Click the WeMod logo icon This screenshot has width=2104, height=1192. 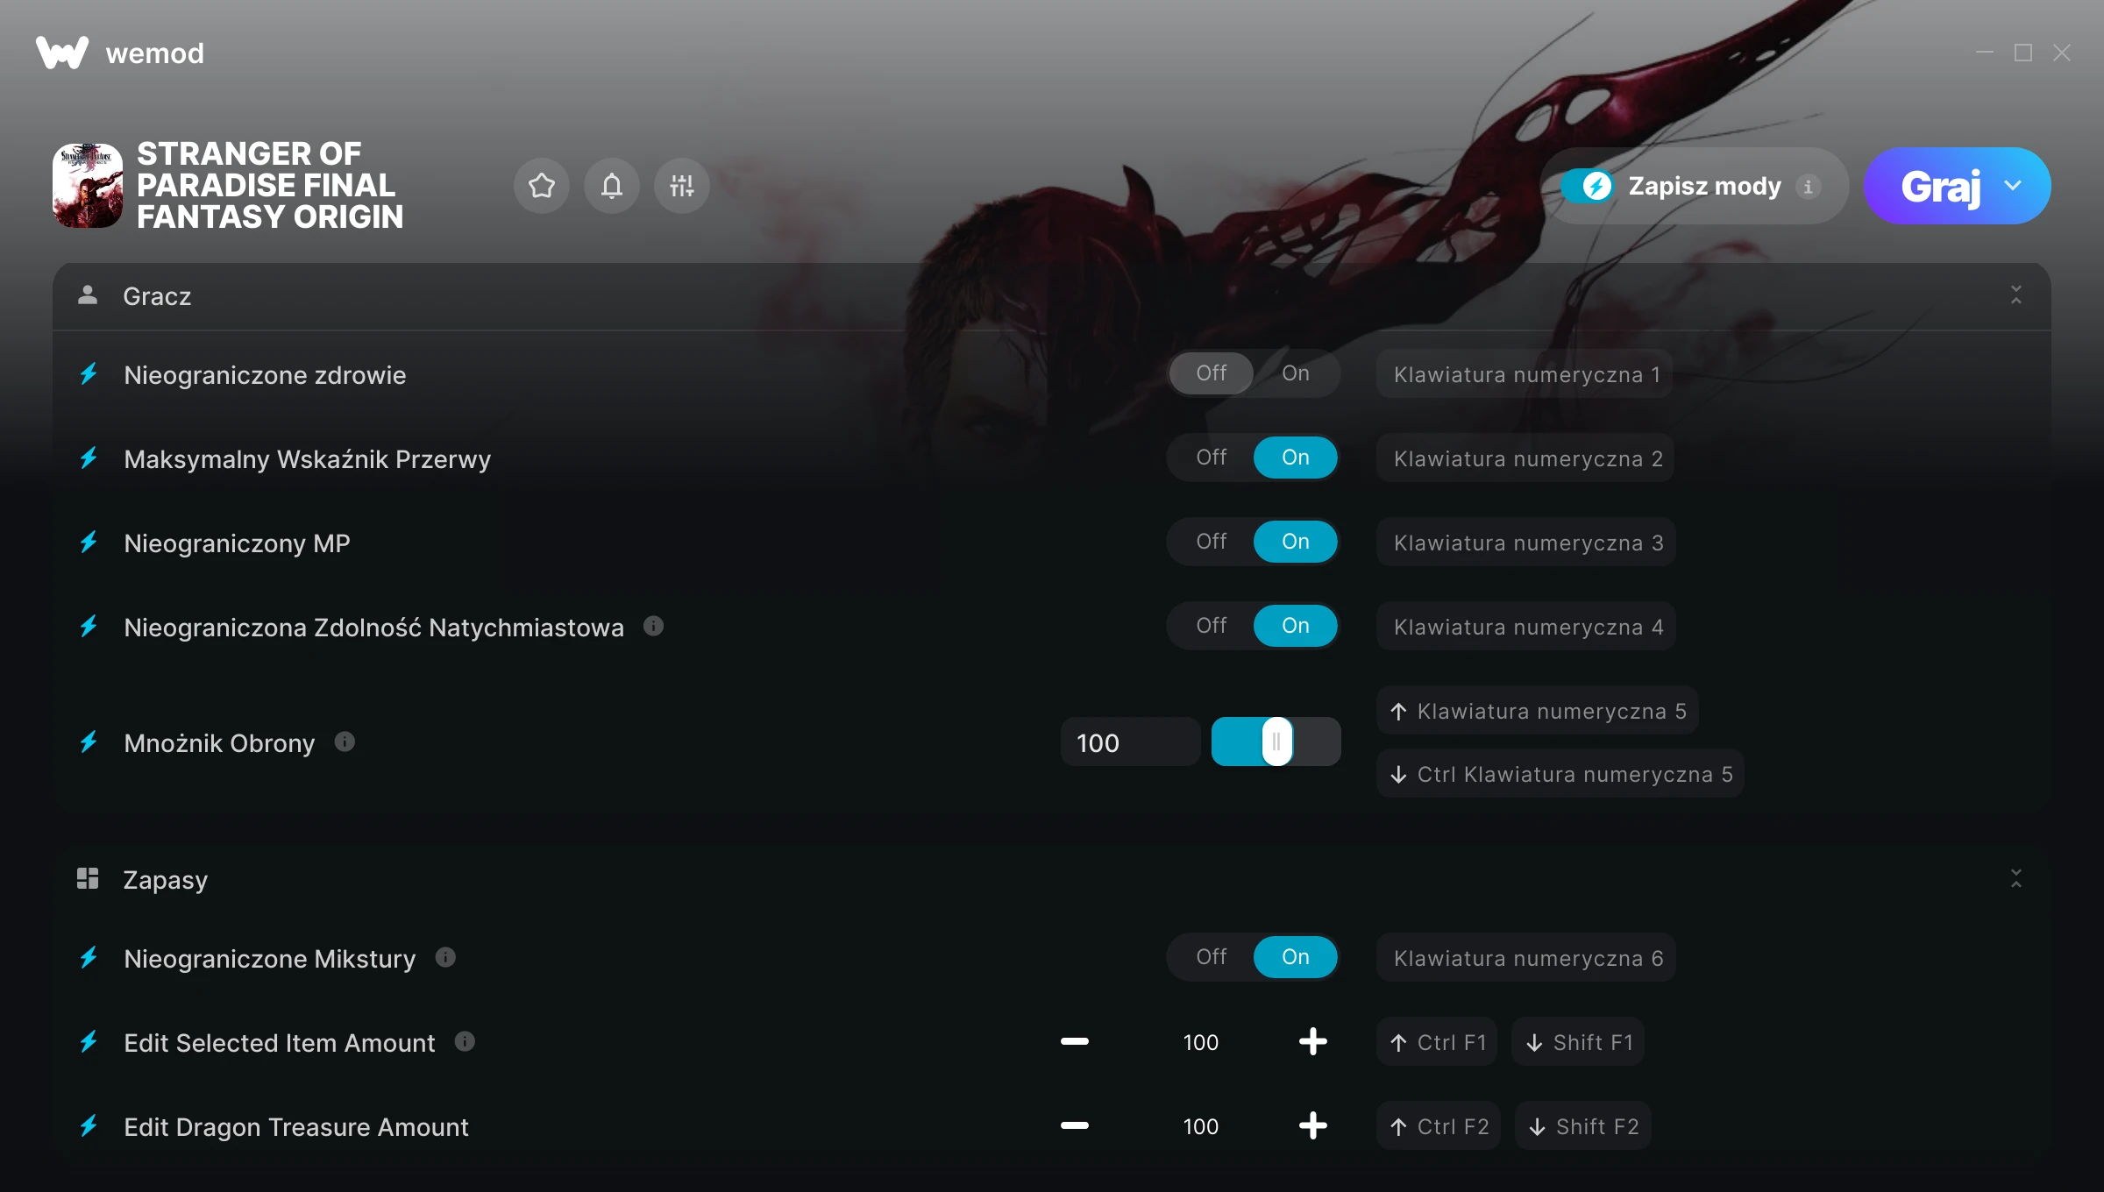(x=62, y=53)
